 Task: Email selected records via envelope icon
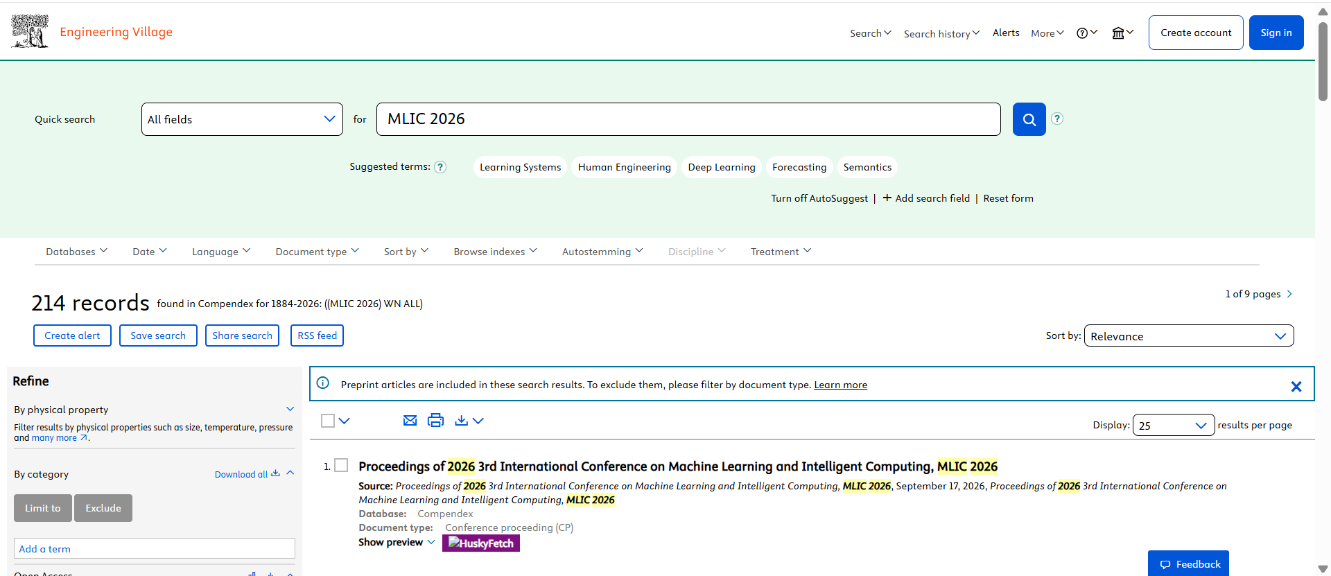(410, 421)
